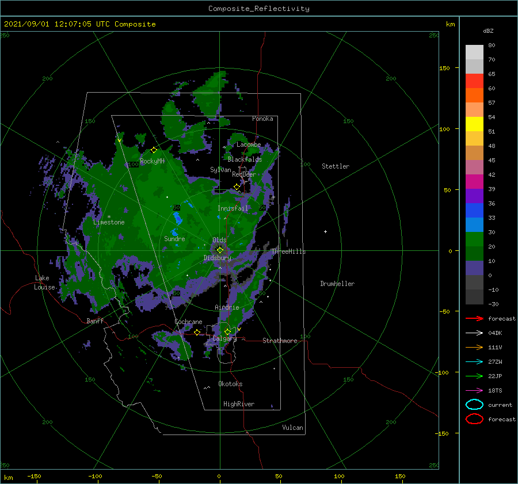This screenshot has width=518, height=484.
Task: Select the 33 dBZ blue color swatch
Action: (474, 224)
